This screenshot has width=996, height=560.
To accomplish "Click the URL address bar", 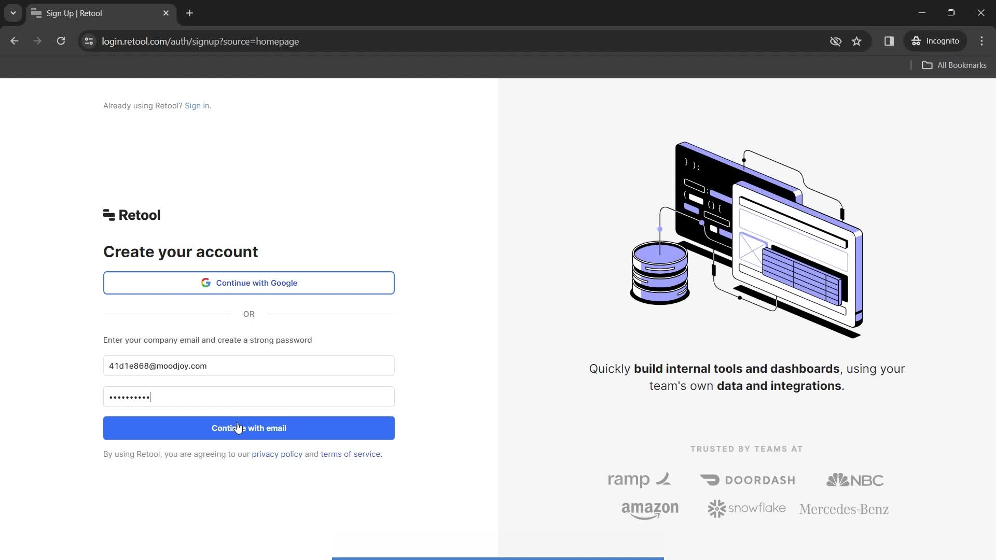I will click(200, 41).
